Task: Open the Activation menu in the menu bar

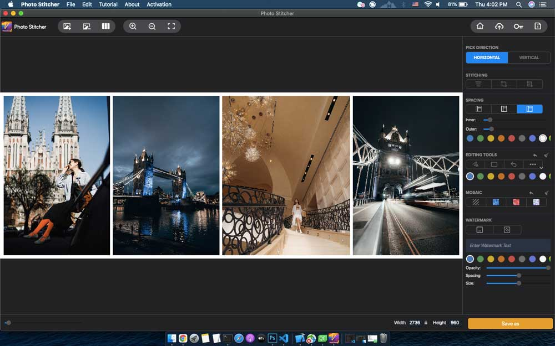Action: (x=159, y=4)
